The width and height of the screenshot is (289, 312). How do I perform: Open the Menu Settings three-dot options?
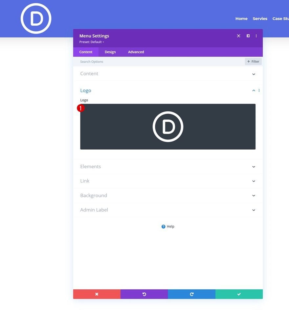click(x=256, y=36)
